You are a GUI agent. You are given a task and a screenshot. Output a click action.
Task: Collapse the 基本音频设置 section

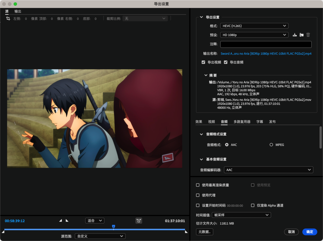(x=201, y=159)
